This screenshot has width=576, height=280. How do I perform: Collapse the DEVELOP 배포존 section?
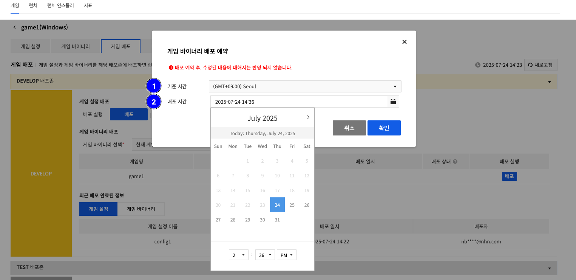(x=549, y=82)
